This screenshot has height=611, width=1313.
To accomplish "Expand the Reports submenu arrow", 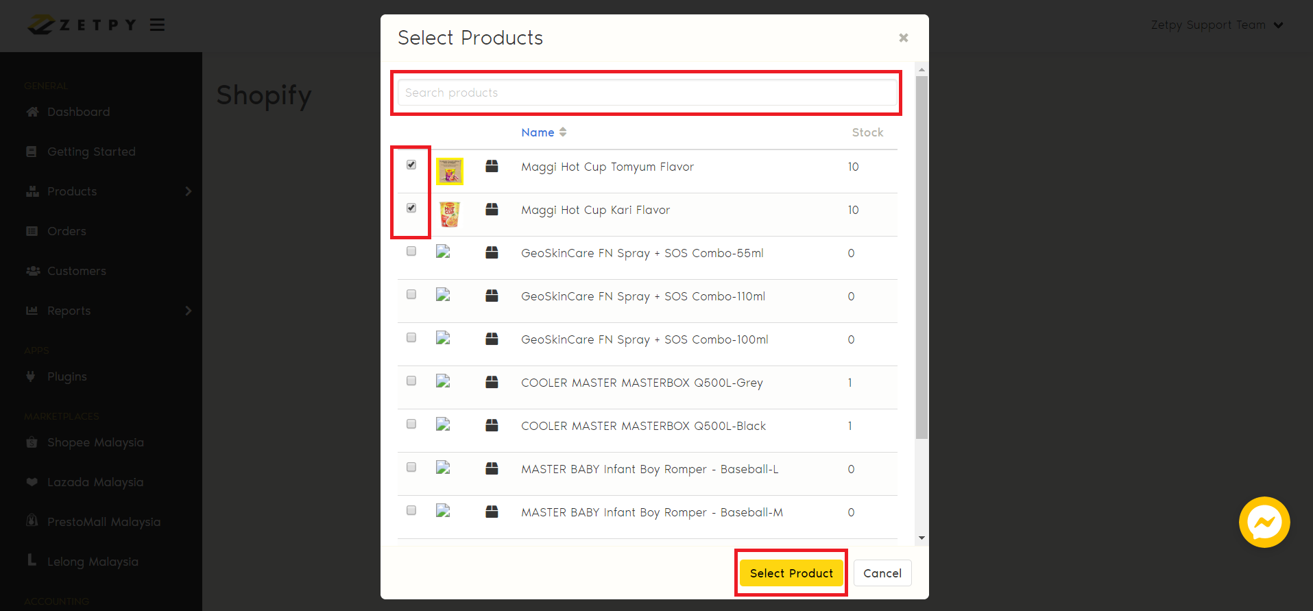I will (x=188, y=311).
